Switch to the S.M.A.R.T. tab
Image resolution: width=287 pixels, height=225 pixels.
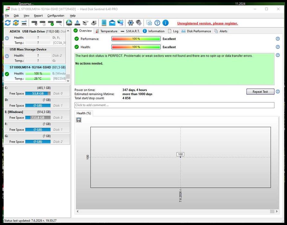coord(130,31)
